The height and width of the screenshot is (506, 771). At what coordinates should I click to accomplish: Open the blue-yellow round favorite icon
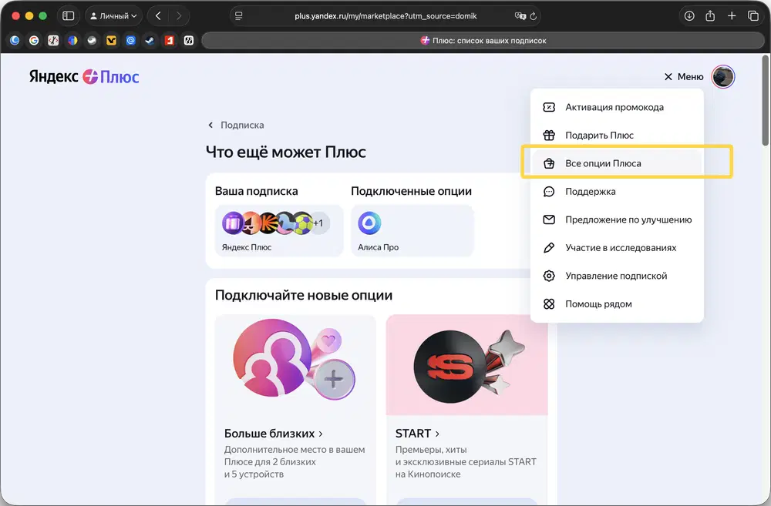72,41
